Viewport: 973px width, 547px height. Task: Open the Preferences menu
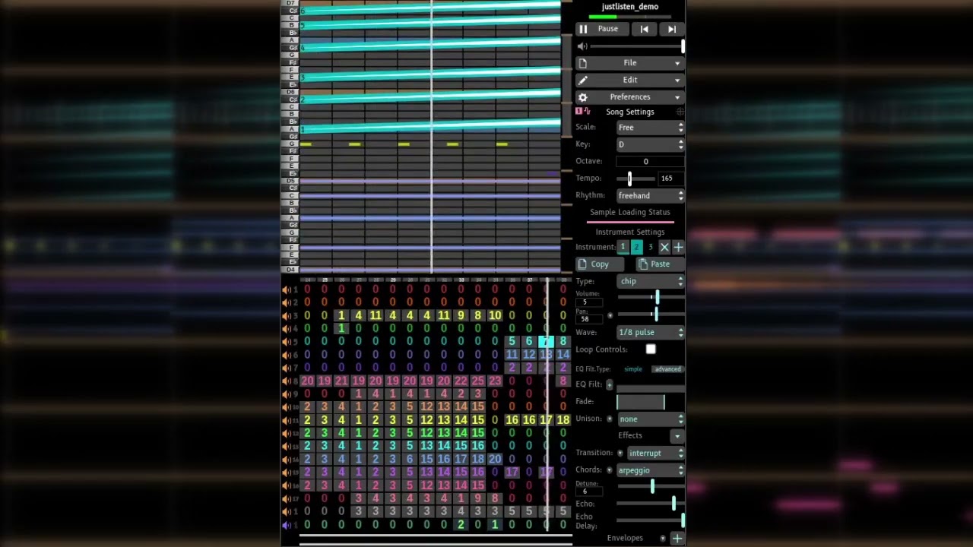[630, 97]
